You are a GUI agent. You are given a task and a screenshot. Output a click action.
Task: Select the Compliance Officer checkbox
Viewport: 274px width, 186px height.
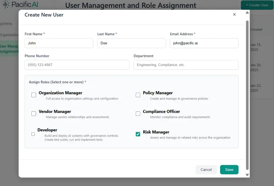[138, 114]
